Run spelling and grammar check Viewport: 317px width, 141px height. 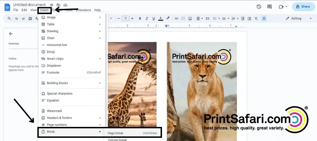(x=37, y=18)
